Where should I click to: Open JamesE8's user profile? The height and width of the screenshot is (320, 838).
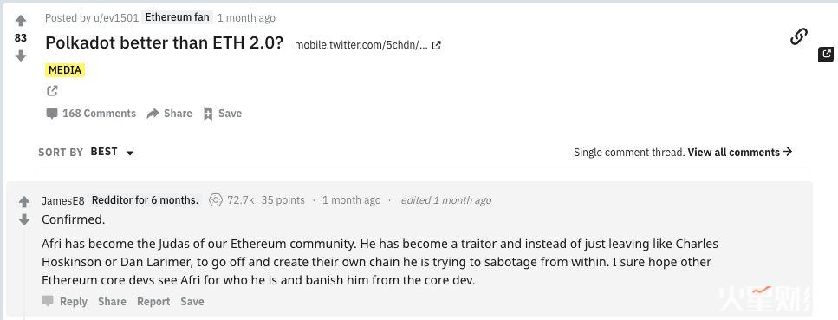tap(63, 200)
